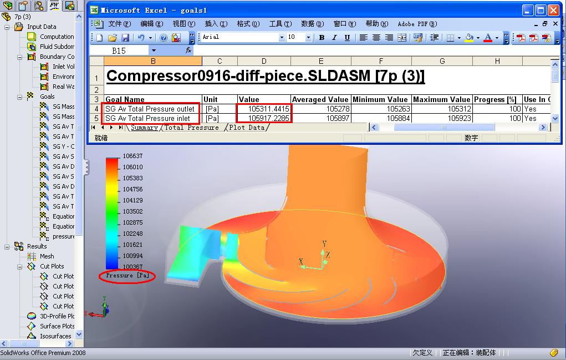Click the Undo arrow icon in Excel
The width and height of the screenshot is (566, 360).
(141, 38)
